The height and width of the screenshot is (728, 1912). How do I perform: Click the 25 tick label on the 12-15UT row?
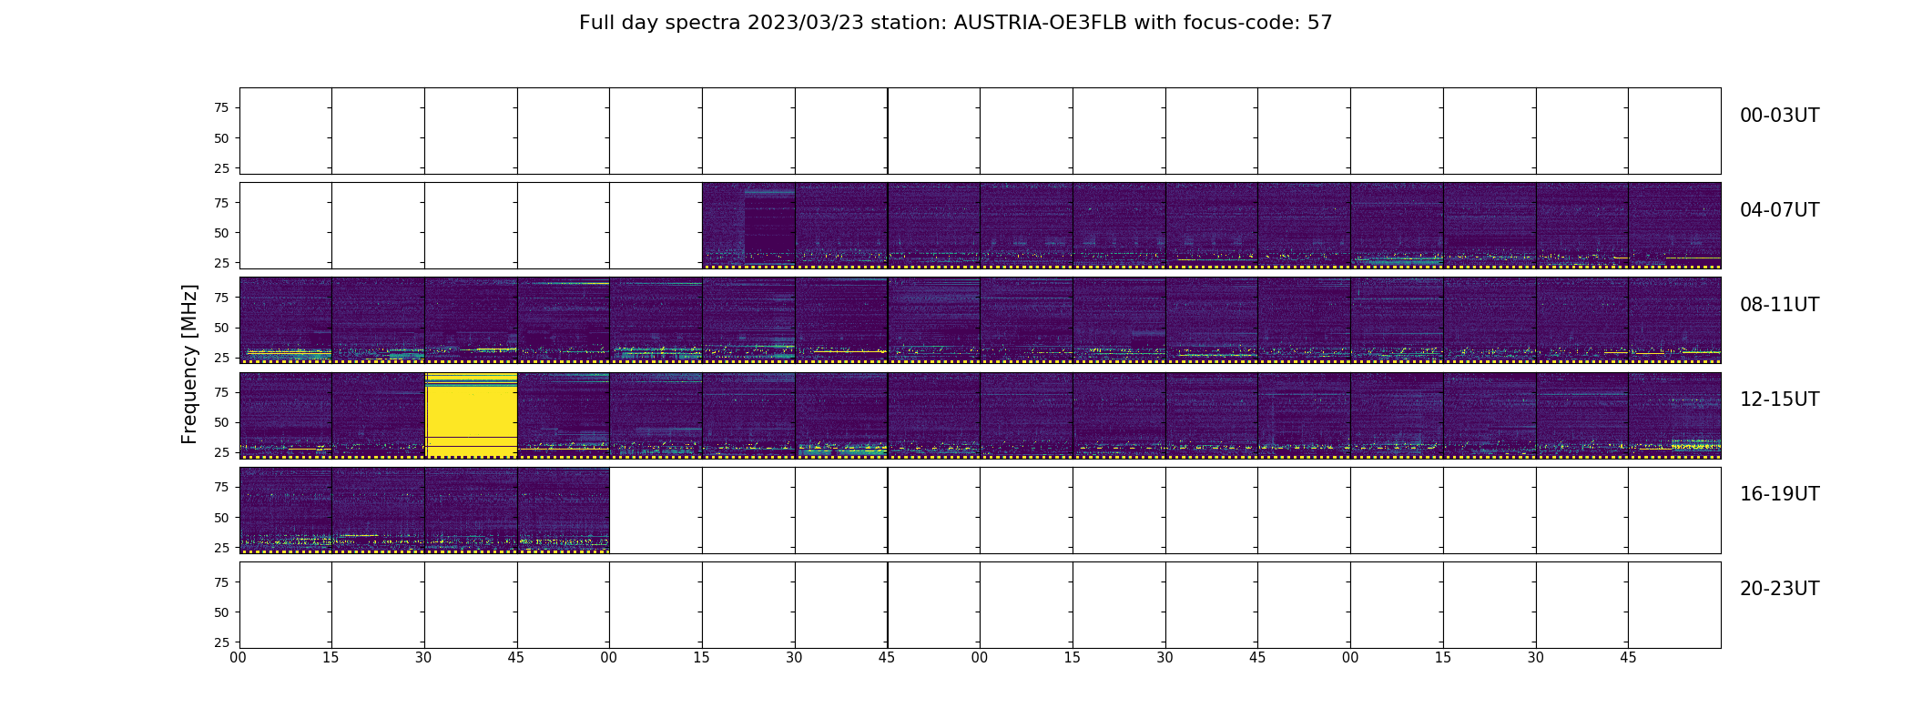tap(221, 452)
